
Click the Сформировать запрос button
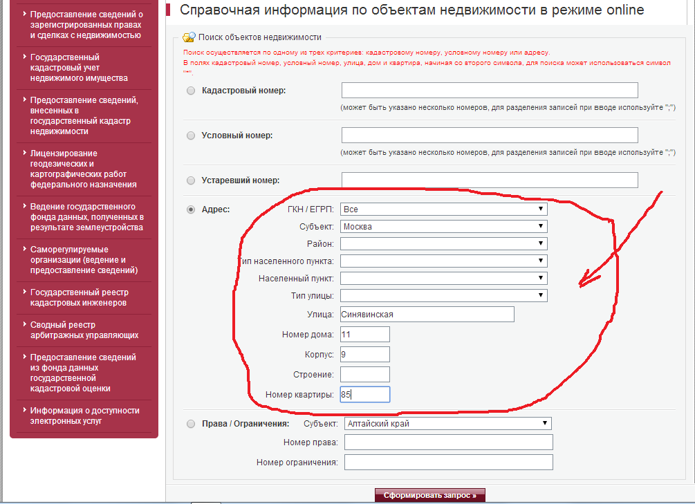430,496
